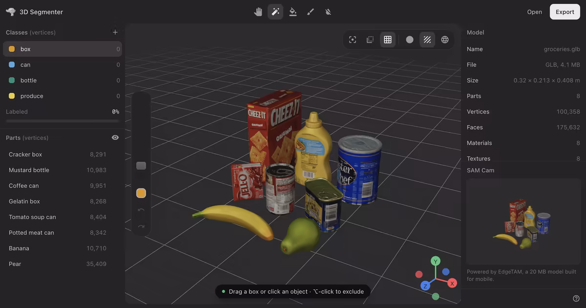Click the SAM Cam preview thumbnail
This screenshot has width=586, height=308.
[x=523, y=221]
